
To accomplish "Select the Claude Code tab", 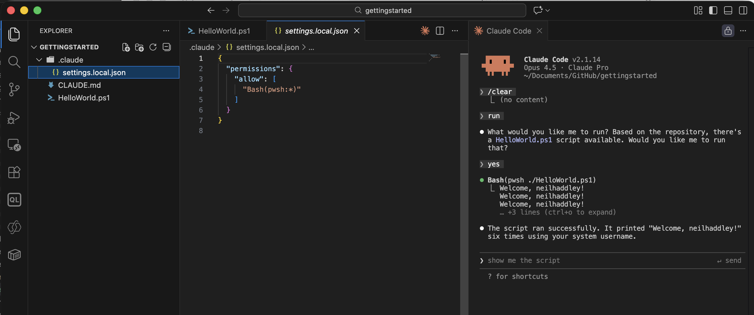I will [508, 31].
